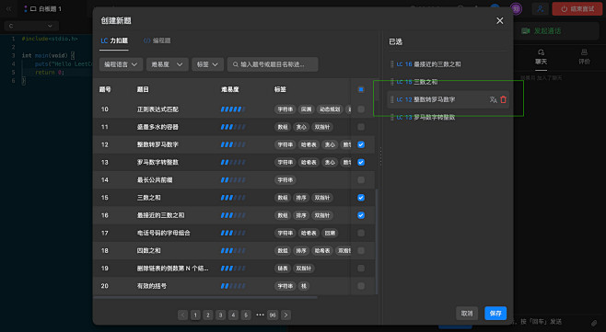
Task: Click the 取消 button
Action: coord(467,314)
